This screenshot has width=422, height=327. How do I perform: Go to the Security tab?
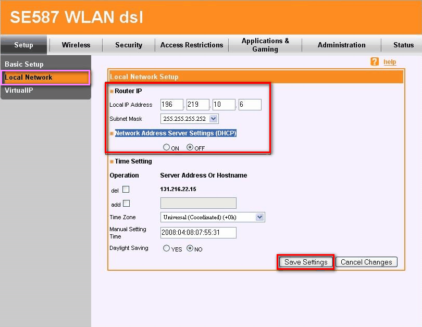coord(129,45)
